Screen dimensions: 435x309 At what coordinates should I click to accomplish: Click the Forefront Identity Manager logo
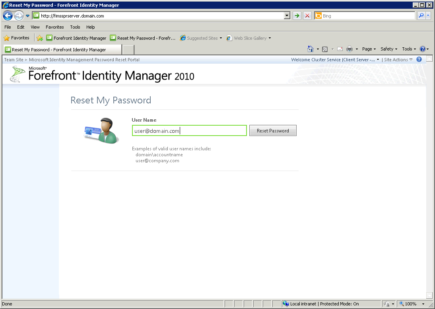pyautogui.click(x=102, y=74)
